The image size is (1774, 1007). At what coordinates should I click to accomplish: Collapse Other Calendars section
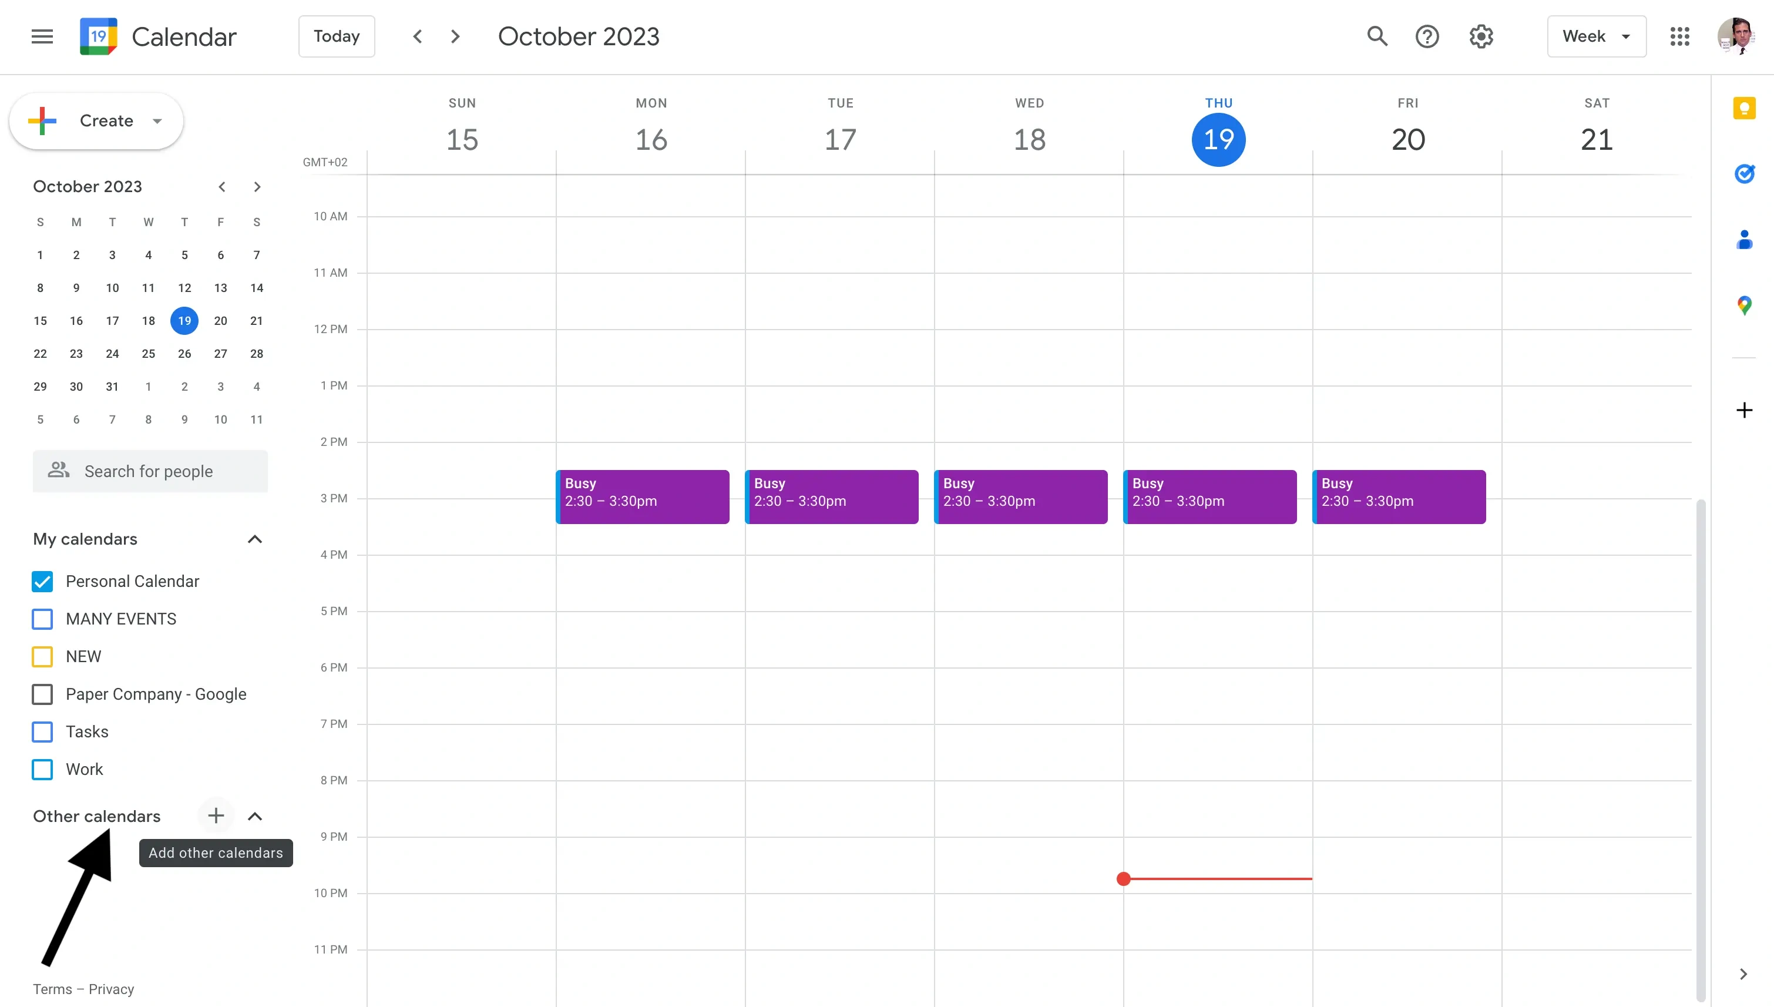click(x=255, y=815)
